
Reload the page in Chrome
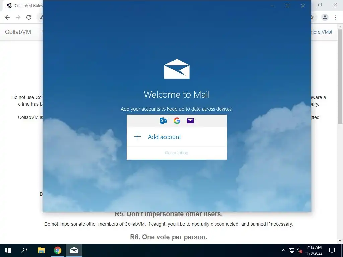point(29,17)
